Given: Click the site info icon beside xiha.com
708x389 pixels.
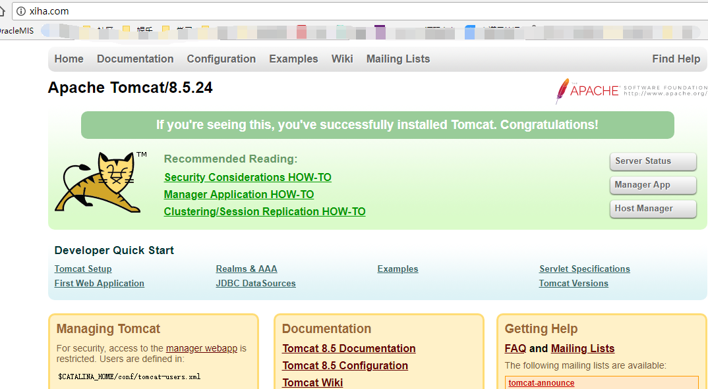Looking at the screenshot, I should [21, 11].
